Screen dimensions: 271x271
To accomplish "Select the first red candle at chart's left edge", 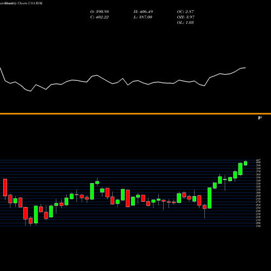I will point(5,188).
